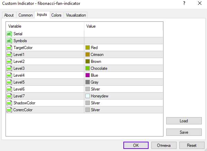The image size is (207, 151).
Task: Click the Reset button
Action: tap(192, 145)
